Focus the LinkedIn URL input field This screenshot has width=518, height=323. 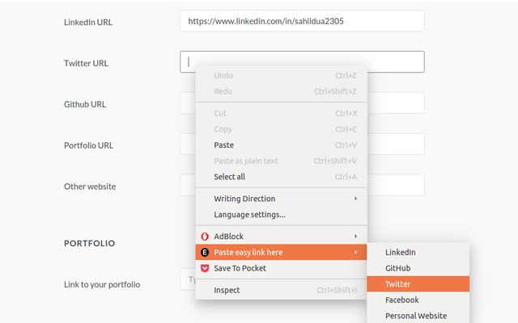pyautogui.click(x=302, y=21)
